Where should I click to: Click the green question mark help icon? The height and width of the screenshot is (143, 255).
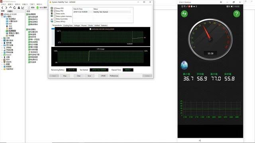coord(237,14)
